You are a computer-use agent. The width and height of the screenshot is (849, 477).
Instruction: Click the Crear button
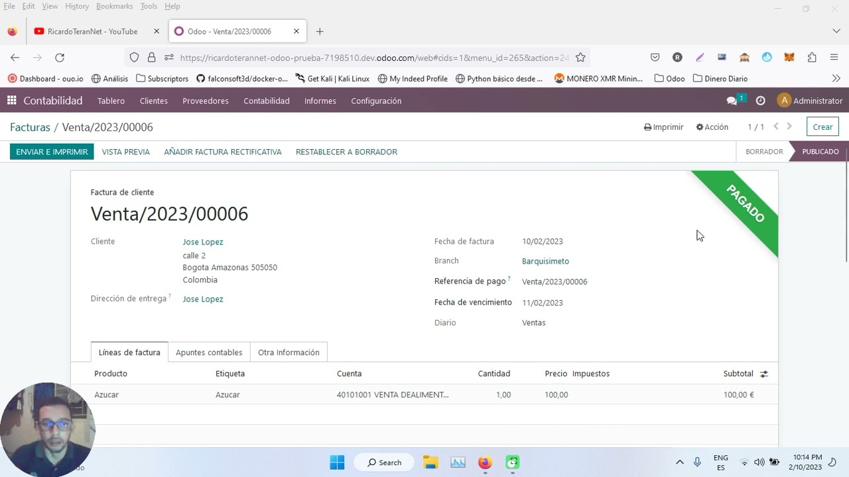pyautogui.click(x=822, y=127)
